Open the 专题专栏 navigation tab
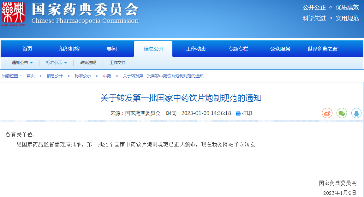 pyautogui.click(x=238, y=49)
